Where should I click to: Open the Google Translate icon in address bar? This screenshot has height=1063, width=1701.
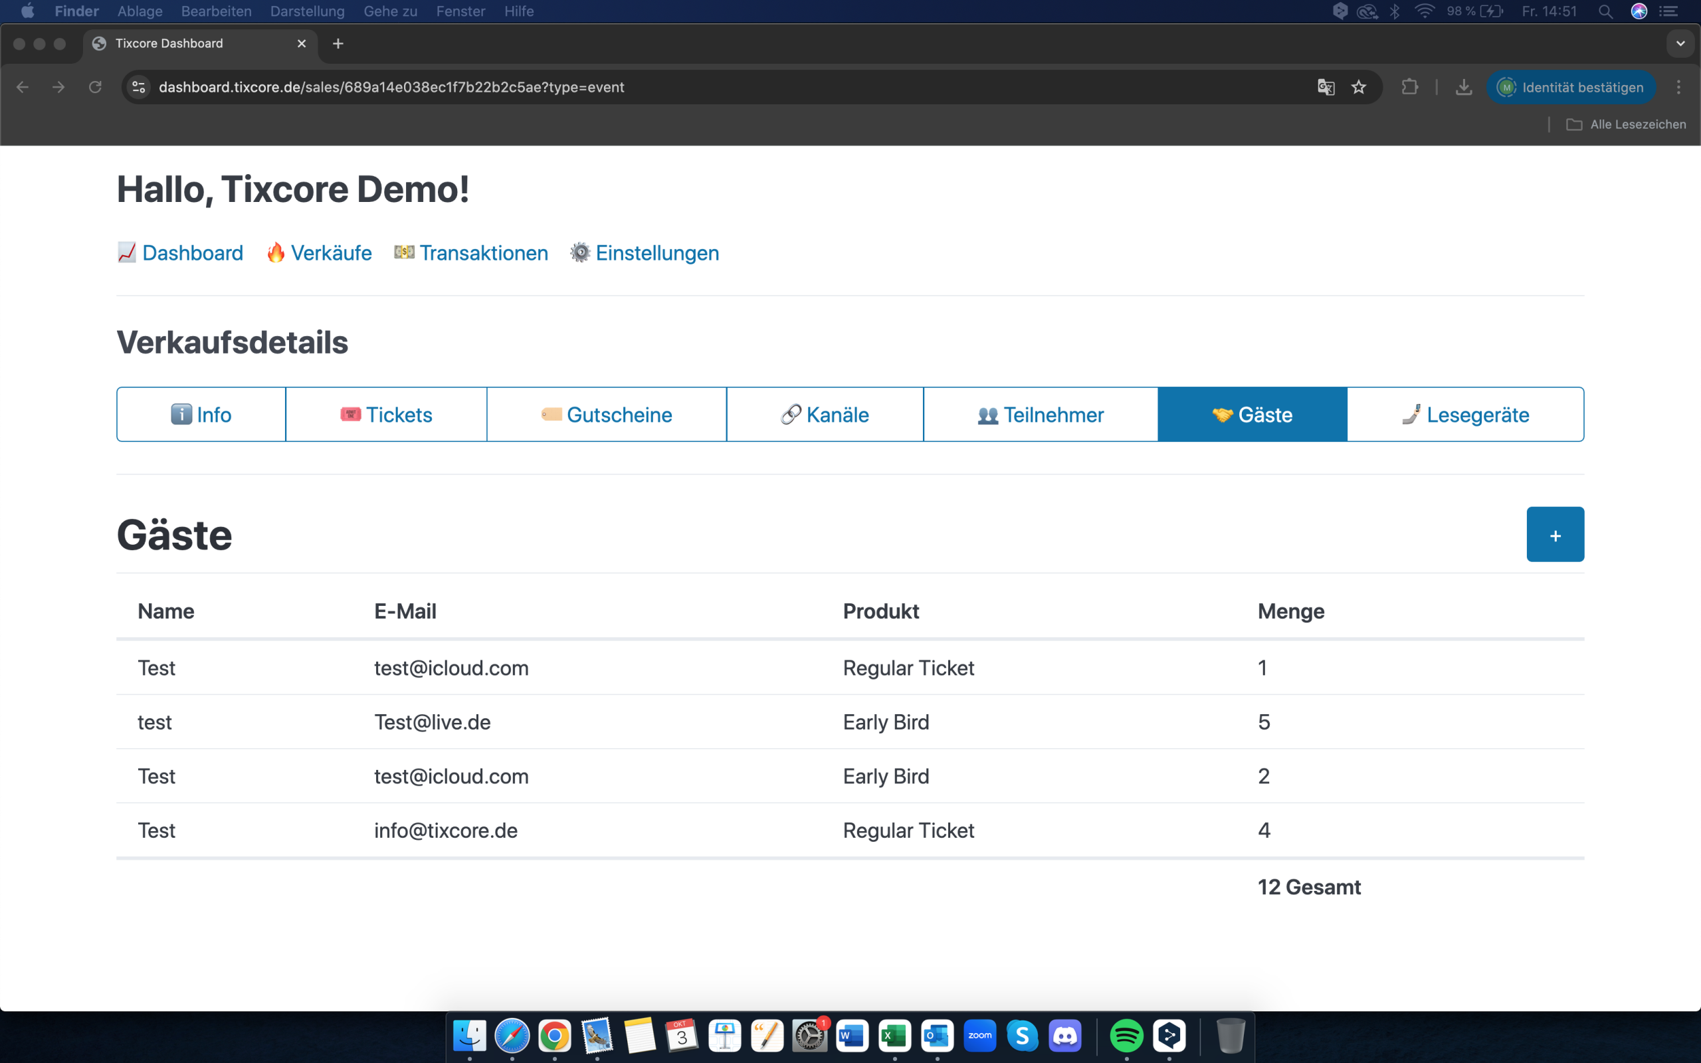(x=1325, y=87)
